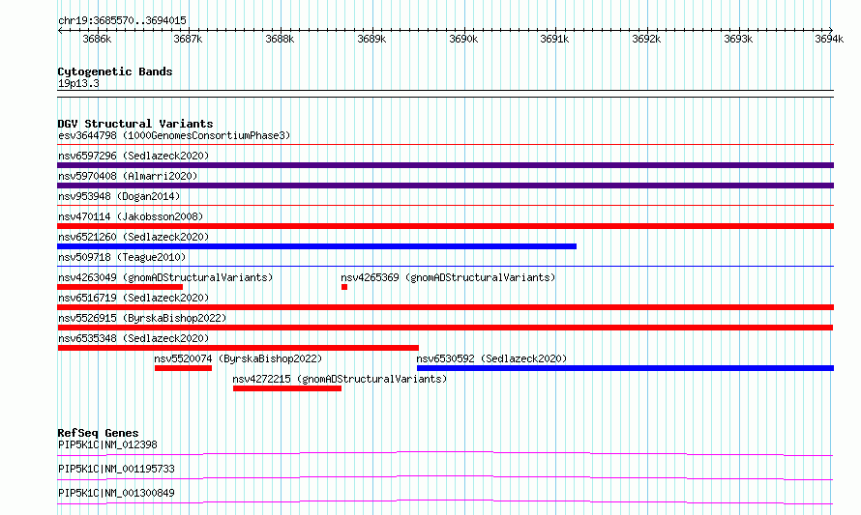This screenshot has width=861, height=515.
Task: Click the magenta gene line under NM_001300849
Action: [x=445, y=501]
